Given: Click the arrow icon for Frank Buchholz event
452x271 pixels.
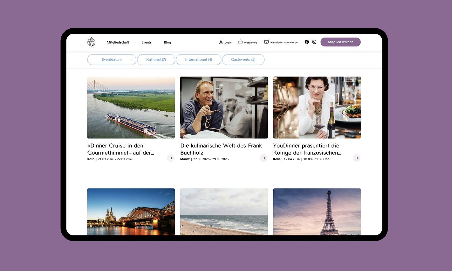Looking at the screenshot, I should click(x=264, y=158).
